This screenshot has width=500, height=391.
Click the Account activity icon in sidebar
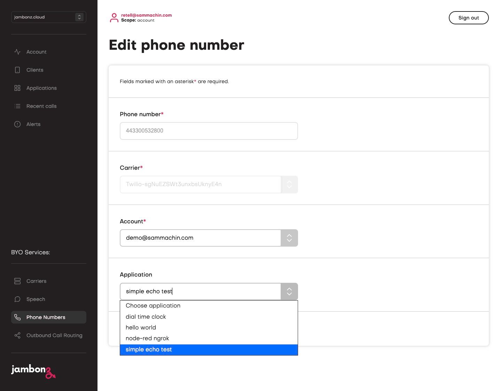click(17, 52)
